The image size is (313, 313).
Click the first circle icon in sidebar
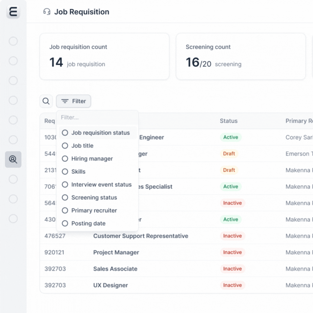coord(13,41)
